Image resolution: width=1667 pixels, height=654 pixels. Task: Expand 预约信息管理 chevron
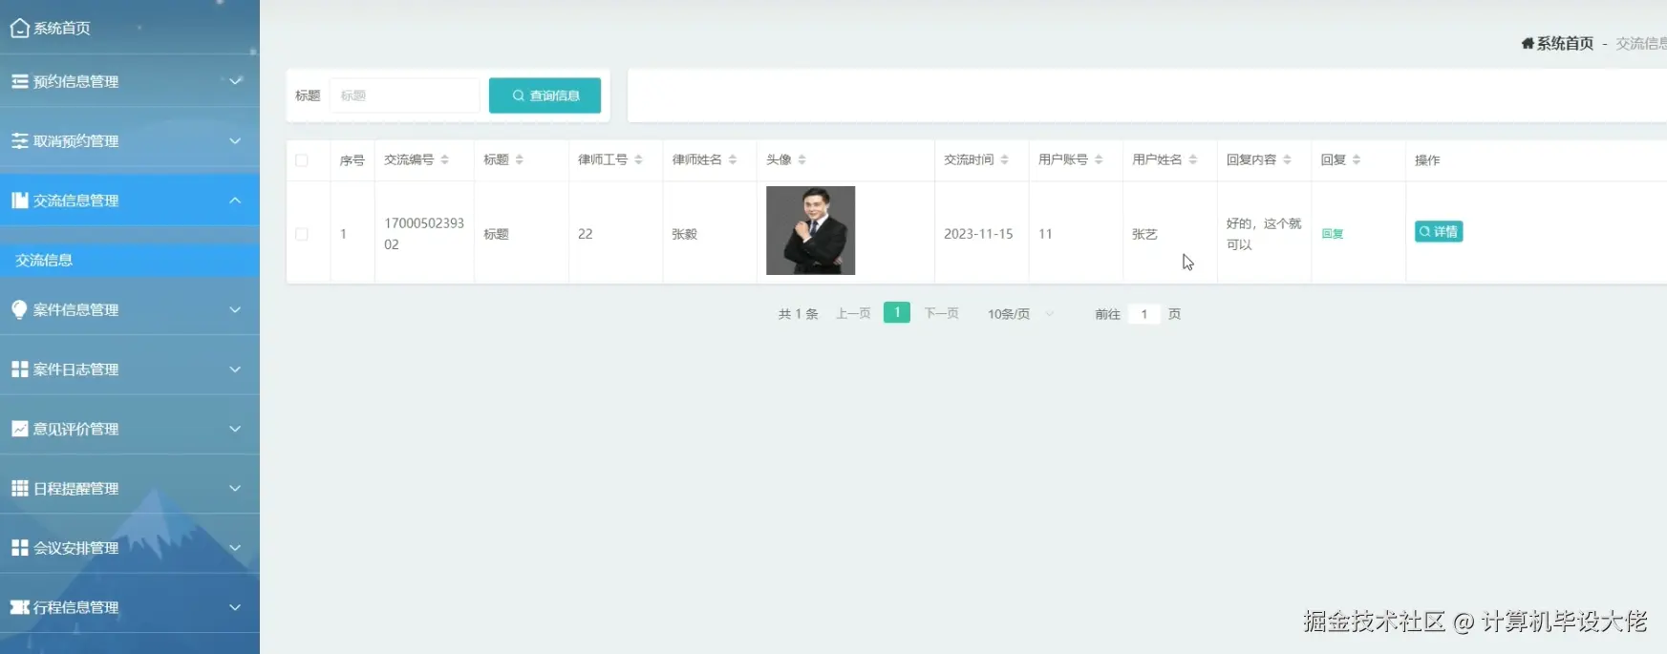pyautogui.click(x=235, y=81)
